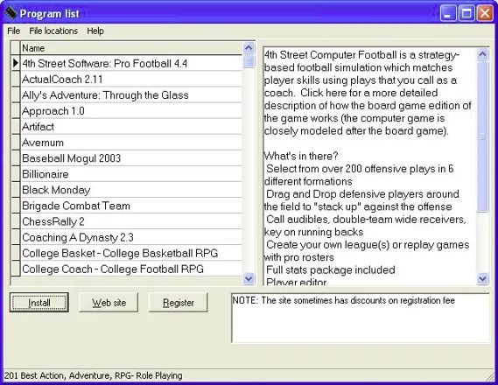498x385 pixels.
Task: Select the Avernum entry
Action: point(131,143)
